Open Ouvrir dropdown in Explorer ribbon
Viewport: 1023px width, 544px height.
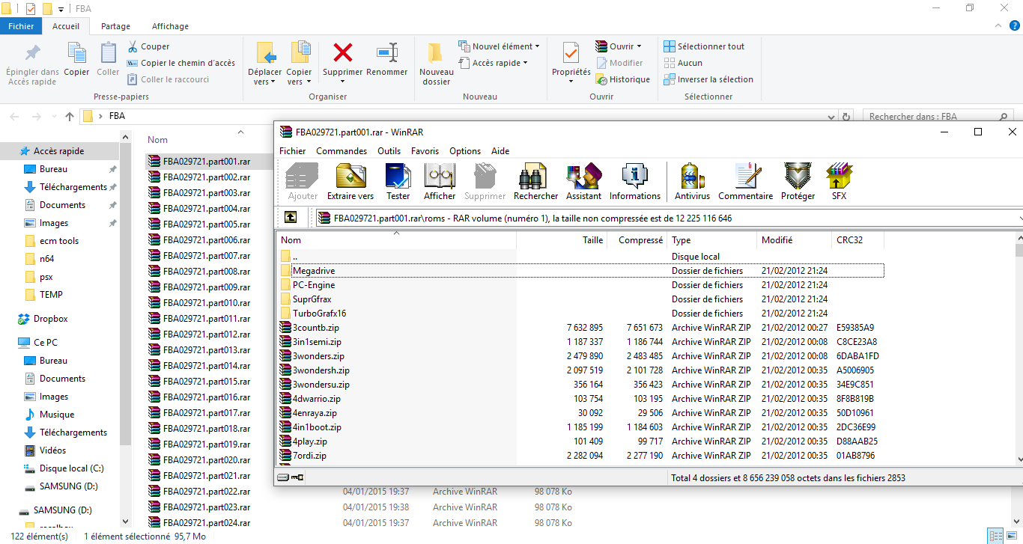click(x=619, y=46)
